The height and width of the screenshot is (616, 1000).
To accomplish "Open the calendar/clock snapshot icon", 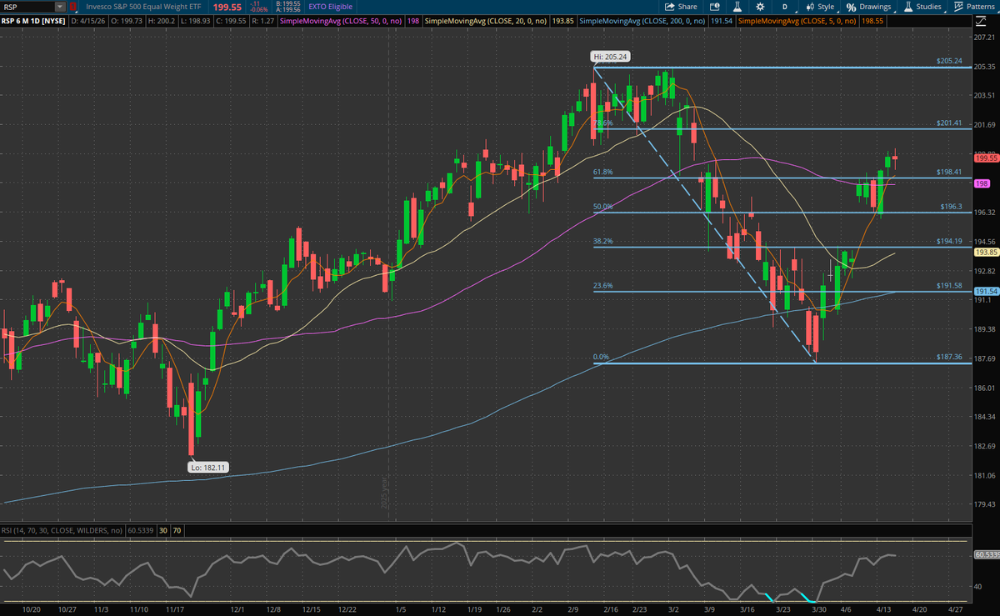I will click(x=714, y=7).
